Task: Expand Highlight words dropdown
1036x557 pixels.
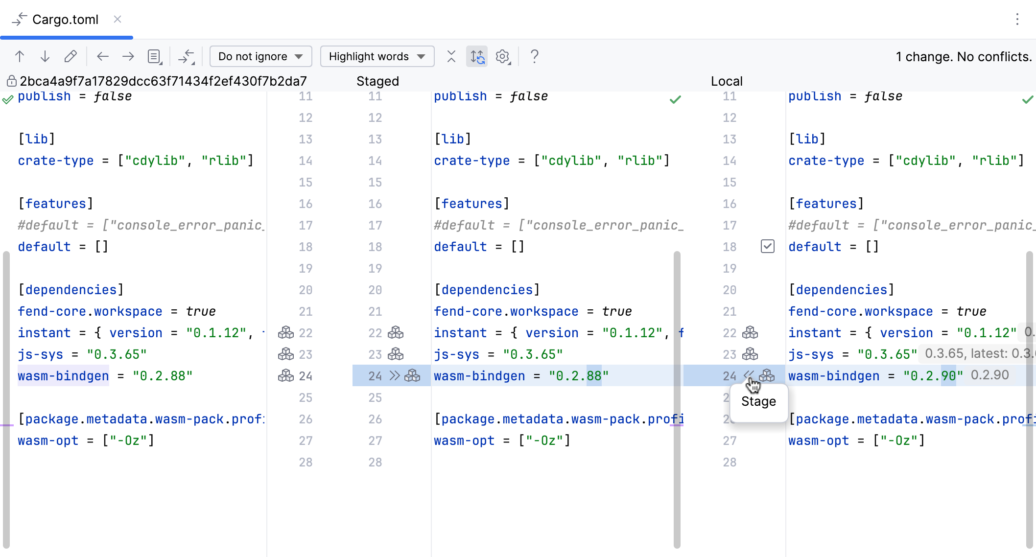Action: (x=377, y=57)
